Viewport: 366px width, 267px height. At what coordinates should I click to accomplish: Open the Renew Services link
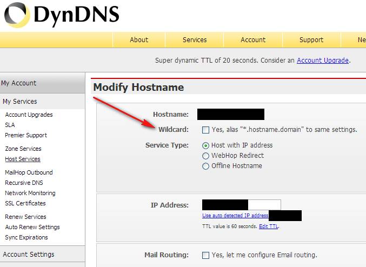click(25, 217)
